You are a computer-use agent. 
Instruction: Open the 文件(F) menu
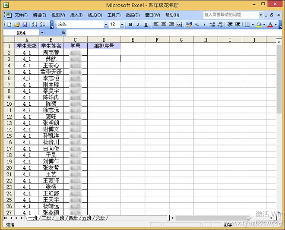click(21, 15)
